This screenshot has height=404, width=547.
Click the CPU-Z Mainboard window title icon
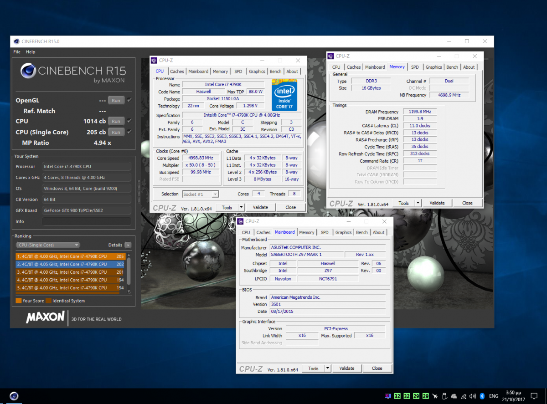(x=241, y=221)
